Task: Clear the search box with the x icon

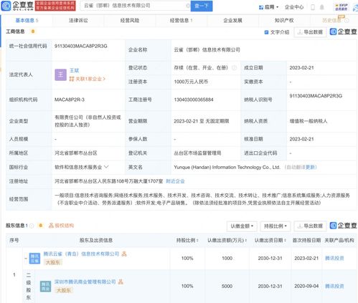Action: pyautogui.click(x=188, y=6)
